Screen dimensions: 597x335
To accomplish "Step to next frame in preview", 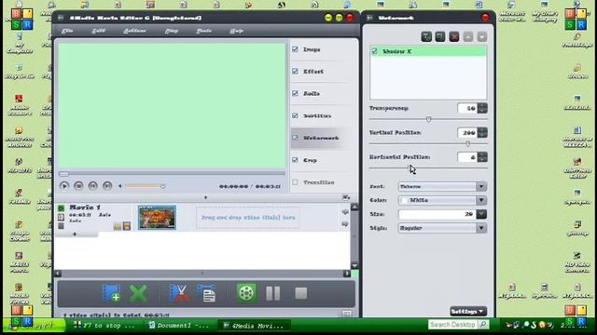I will pyautogui.click(x=107, y=186).
